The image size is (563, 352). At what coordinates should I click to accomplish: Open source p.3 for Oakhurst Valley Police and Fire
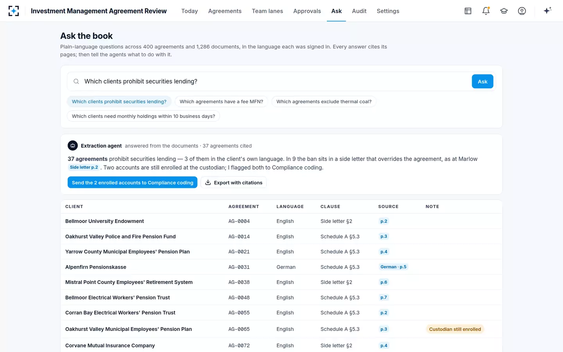click(x=384, y=237)
